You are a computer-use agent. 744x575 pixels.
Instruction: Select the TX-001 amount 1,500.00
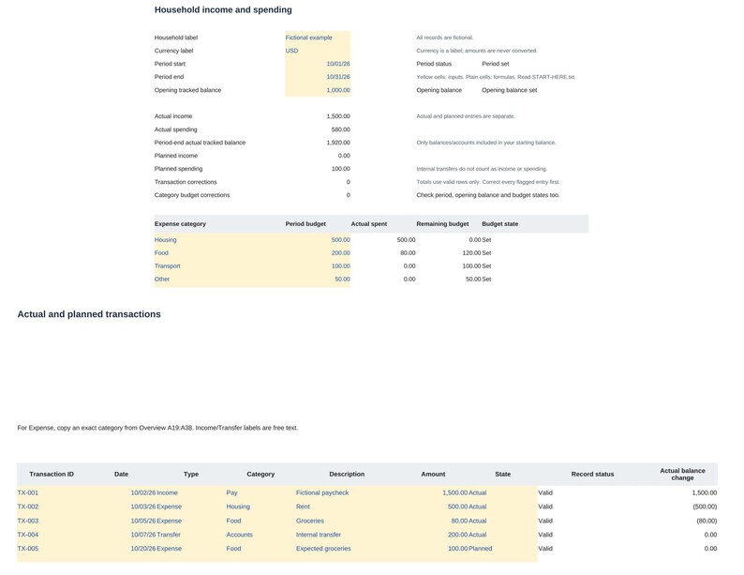(454, 492)
